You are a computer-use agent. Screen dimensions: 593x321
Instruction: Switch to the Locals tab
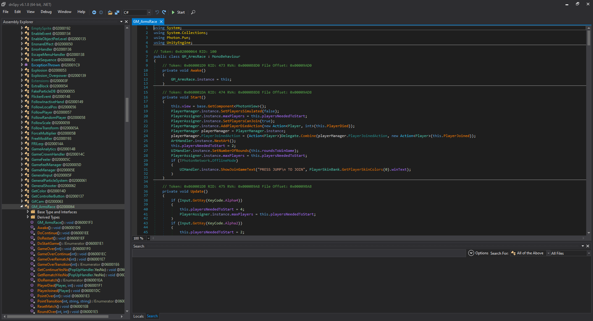point(138,316)
